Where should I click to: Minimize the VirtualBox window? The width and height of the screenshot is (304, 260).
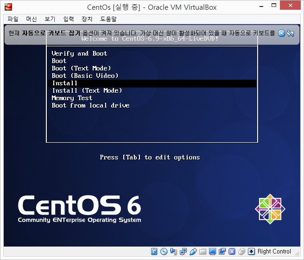[261, 6]
